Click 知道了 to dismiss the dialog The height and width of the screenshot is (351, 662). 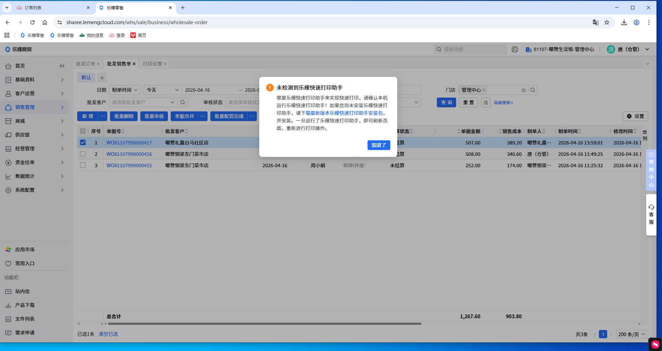379,145
